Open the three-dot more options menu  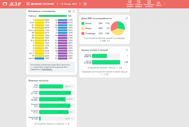click(x=165, y=4)
